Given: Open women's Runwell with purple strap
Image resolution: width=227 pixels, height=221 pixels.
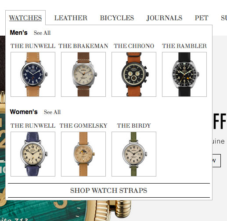Looking at the screenshot, I should click(33, 154).
